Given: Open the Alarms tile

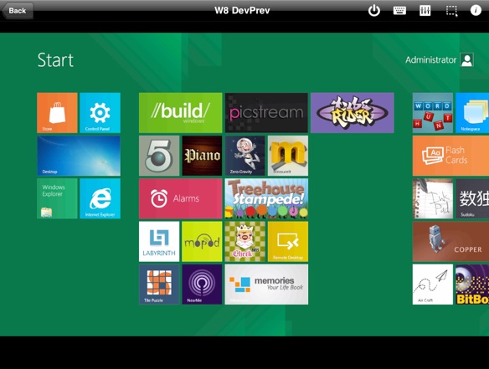Looking at the screenshot, I should point(181,198).
